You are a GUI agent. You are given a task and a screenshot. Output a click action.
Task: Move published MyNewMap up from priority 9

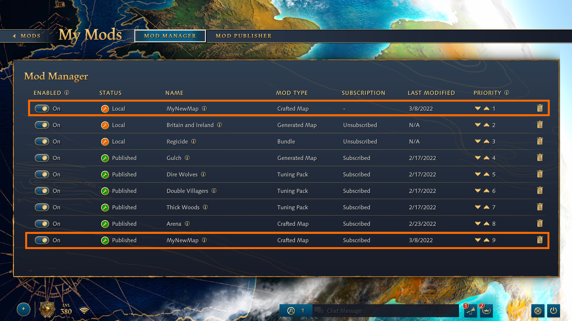(486, 240)
